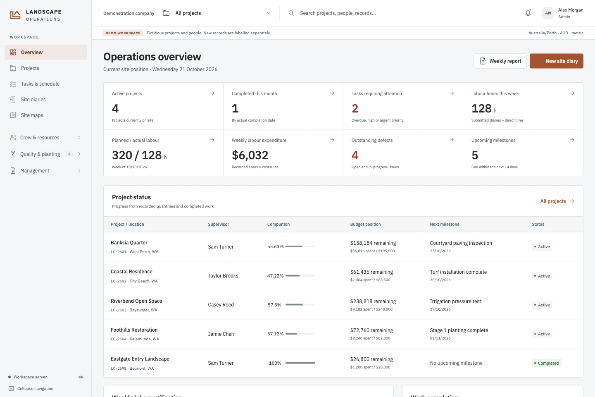
Task: Expand the Quality & planting section
Action: pos(45,154)
